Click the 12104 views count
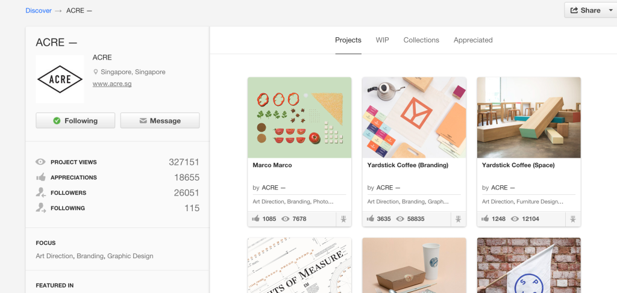Viewport: 617px width, 293px height. (530, 219)
